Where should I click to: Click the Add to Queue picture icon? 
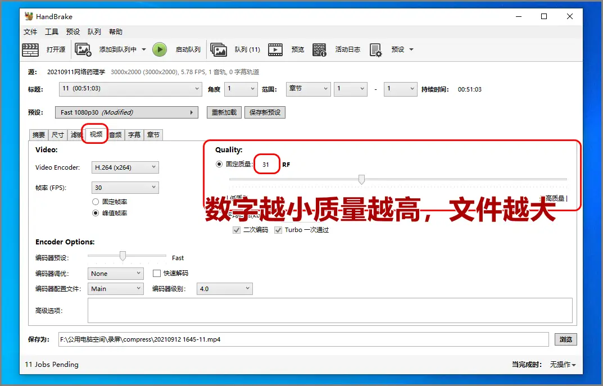coord(83,49)
